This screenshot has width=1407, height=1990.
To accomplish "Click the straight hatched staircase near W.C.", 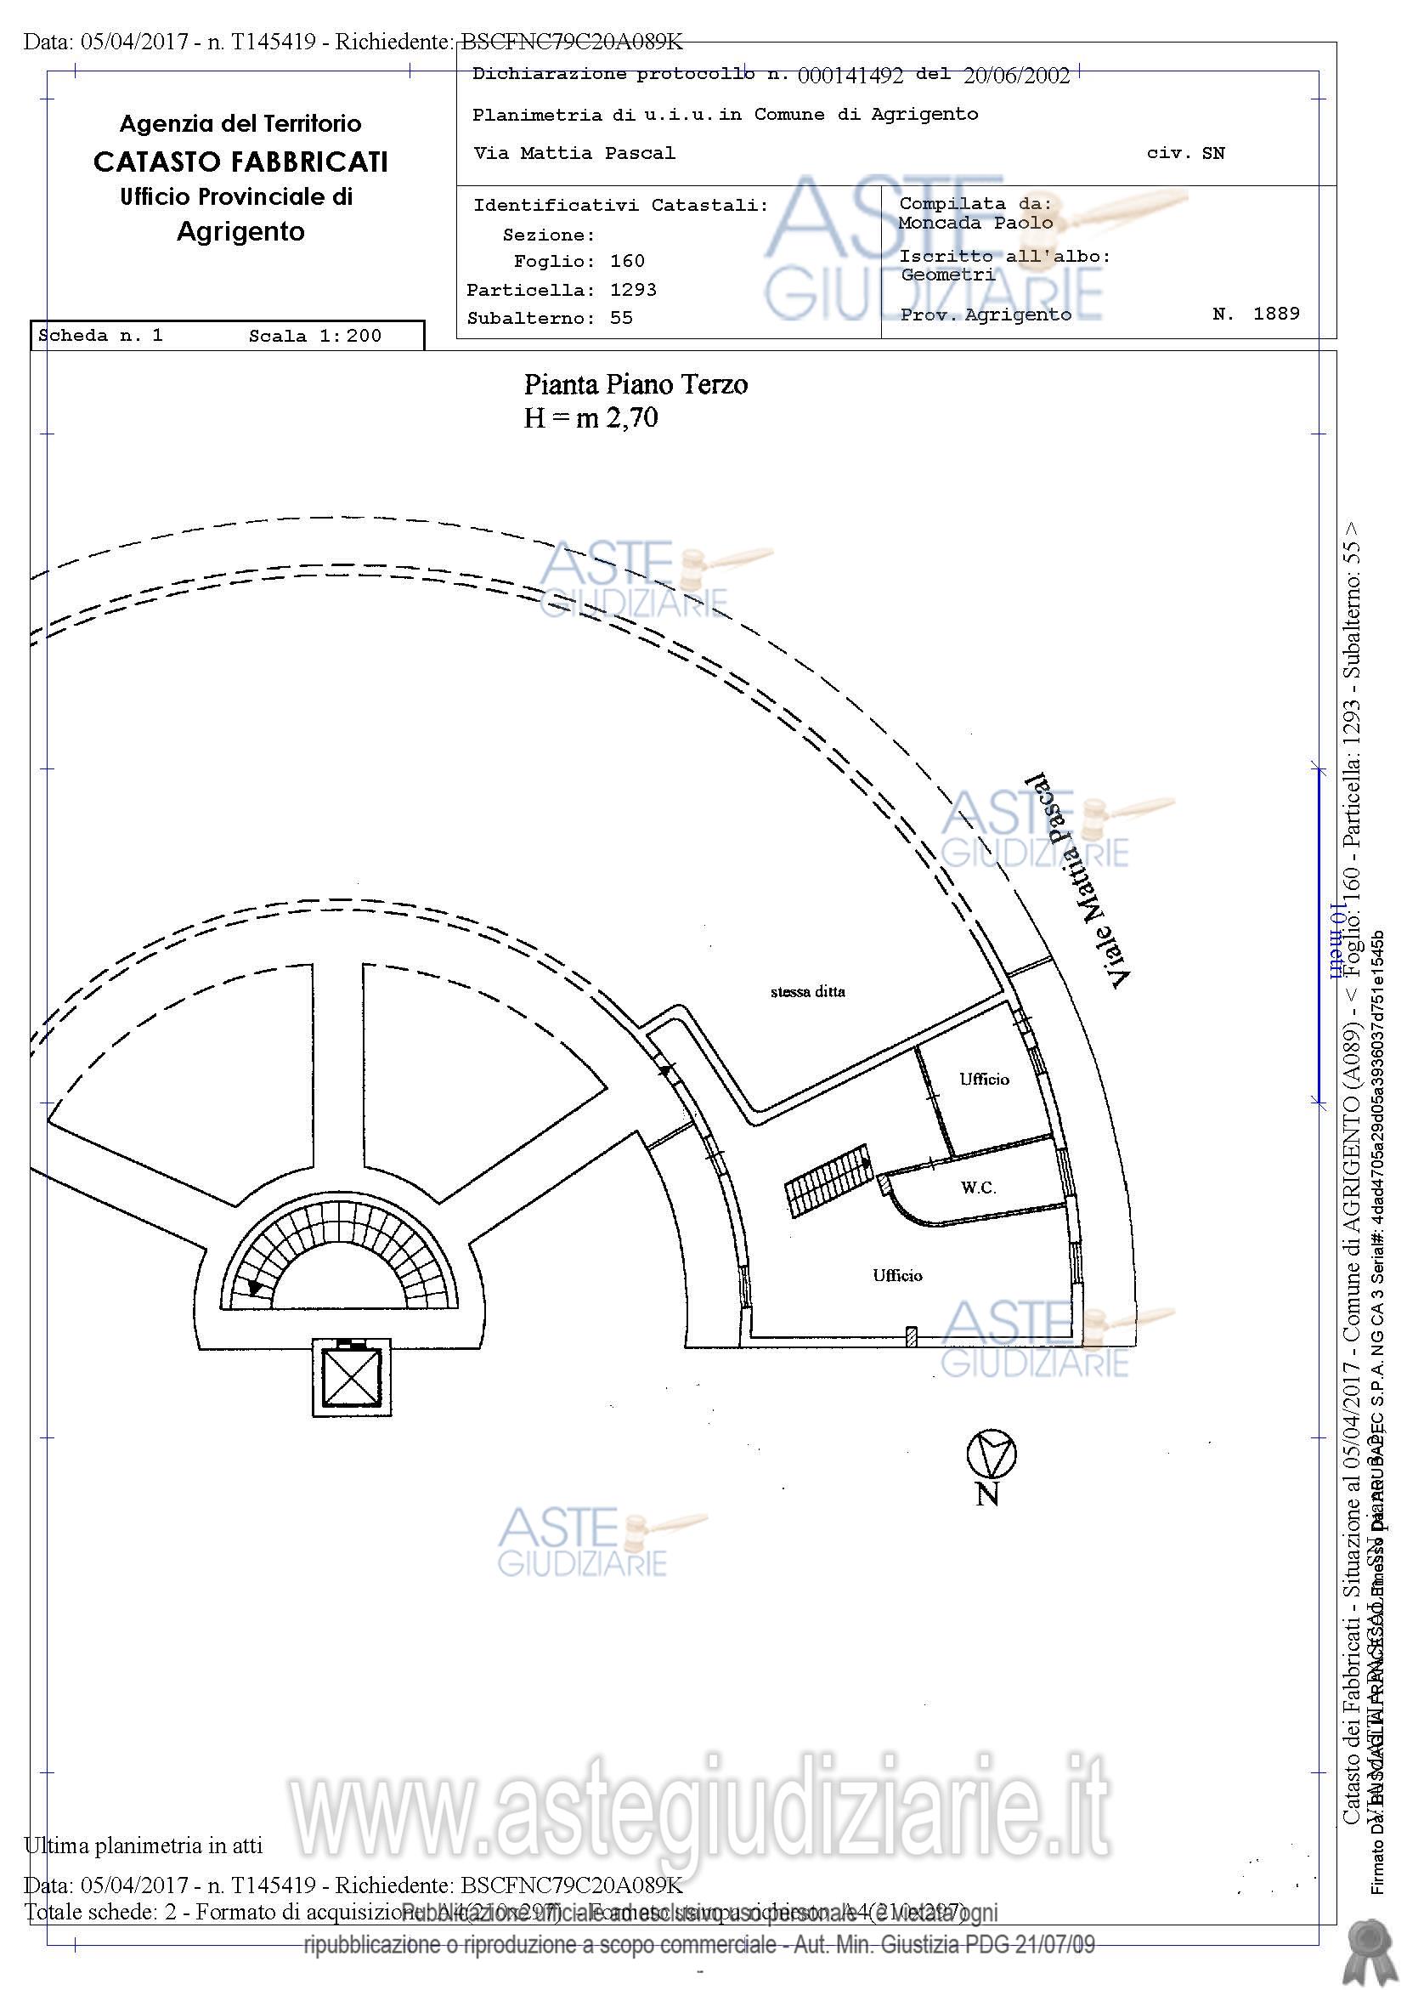I will coord(828,1182).
